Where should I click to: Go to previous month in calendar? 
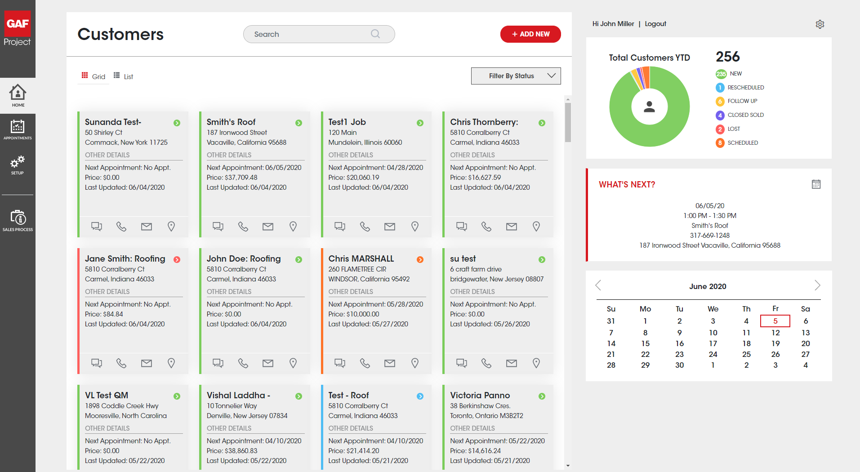598,285
